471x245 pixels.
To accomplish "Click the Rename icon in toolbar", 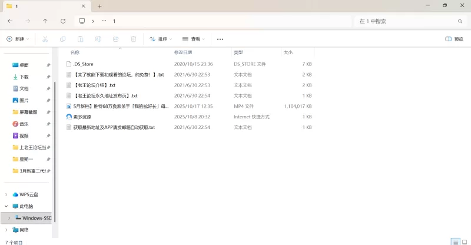I will (98, 39).
